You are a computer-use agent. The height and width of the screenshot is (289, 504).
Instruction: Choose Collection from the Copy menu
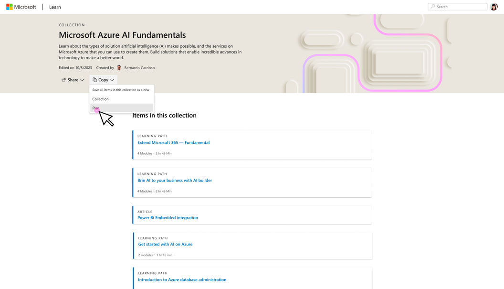click(100, 99)
